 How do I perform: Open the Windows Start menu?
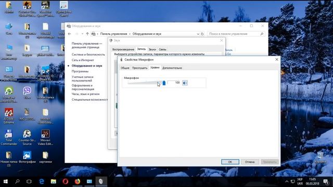tap(6, 181)
